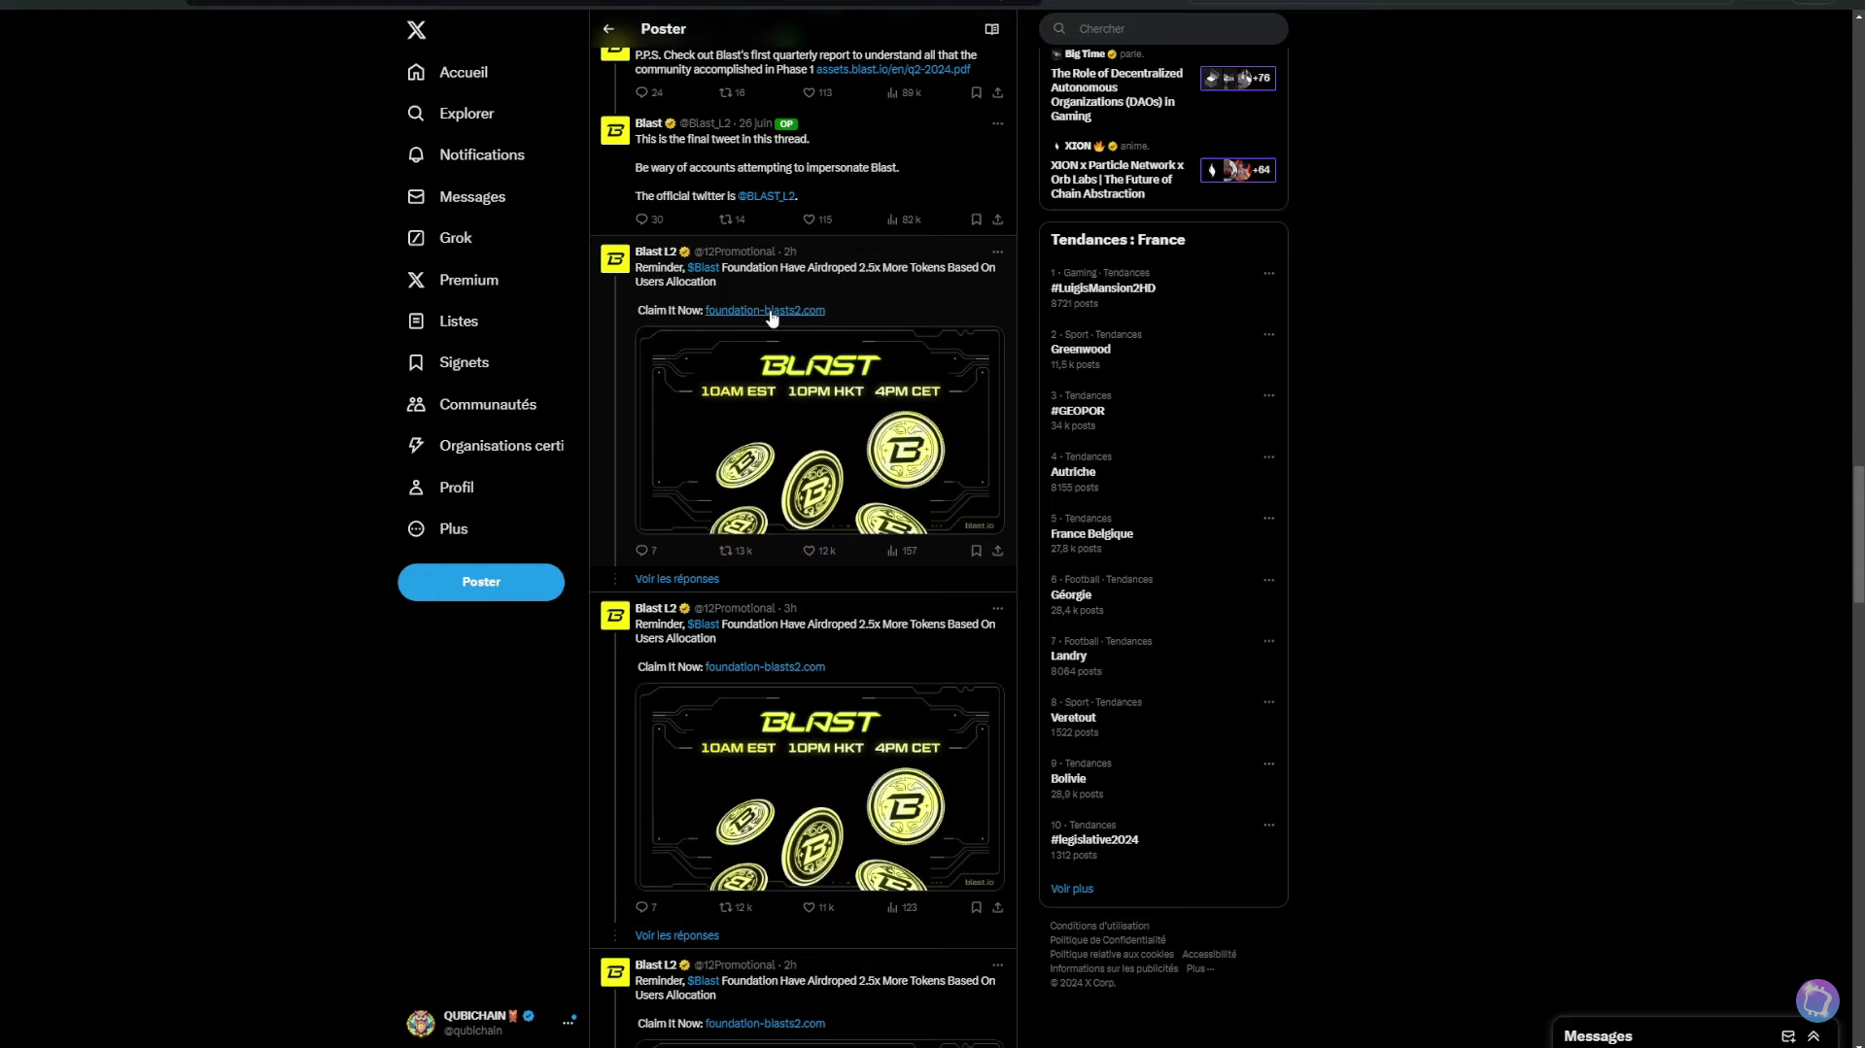The image size is (1865, 1048).
Task: Click the page vertical scrollbar thumb
Action: [1857, 534]
